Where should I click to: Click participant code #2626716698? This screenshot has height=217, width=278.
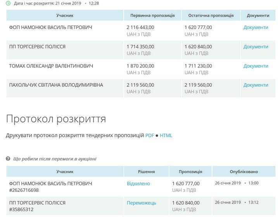[24, 190]
